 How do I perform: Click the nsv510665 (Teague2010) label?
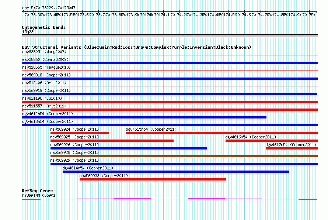[x=46, y=67]
